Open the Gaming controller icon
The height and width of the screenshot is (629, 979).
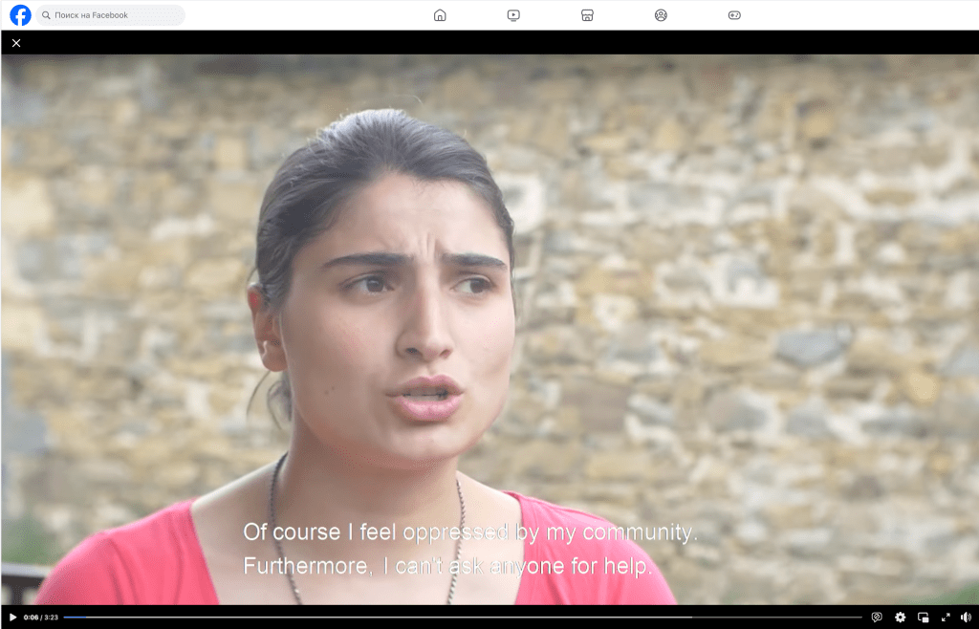pos(734,15)
